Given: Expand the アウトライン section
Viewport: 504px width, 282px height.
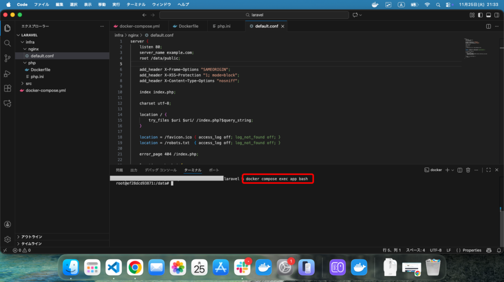Looking at the screenshot, I should (x=31, y=237).
